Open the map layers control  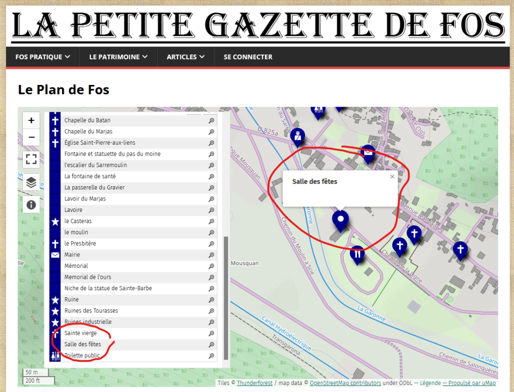31,182
